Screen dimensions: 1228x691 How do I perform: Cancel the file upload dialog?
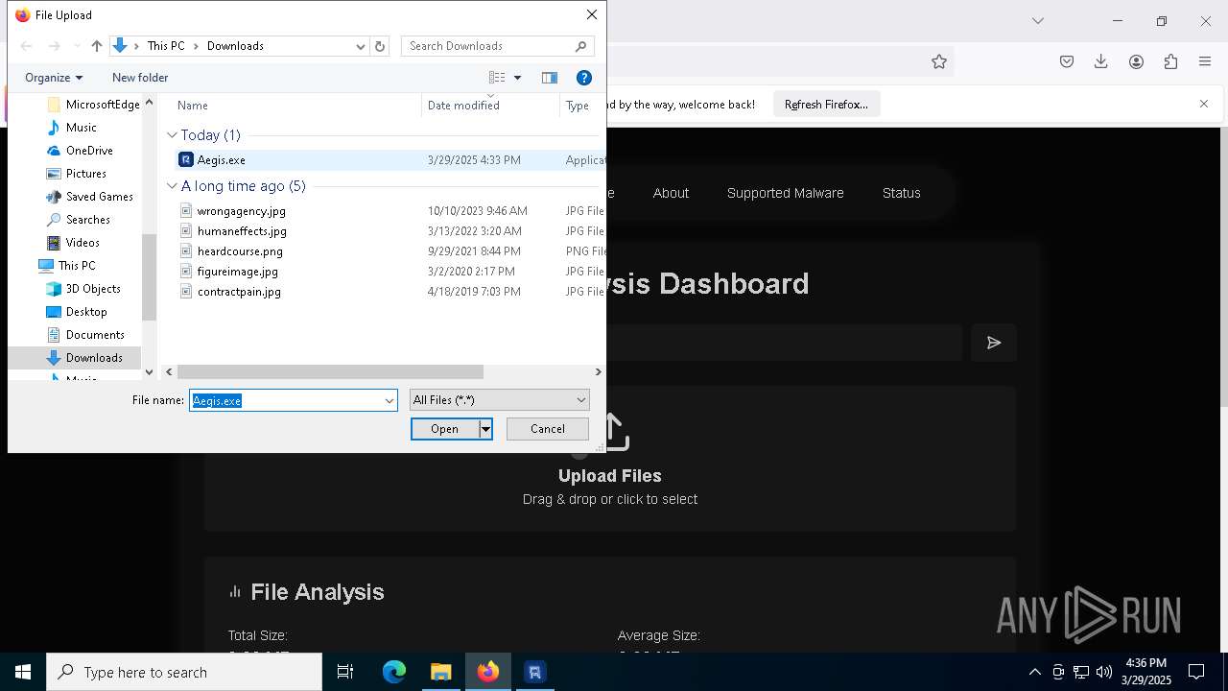pyautogui.click(x=548, y=429)
